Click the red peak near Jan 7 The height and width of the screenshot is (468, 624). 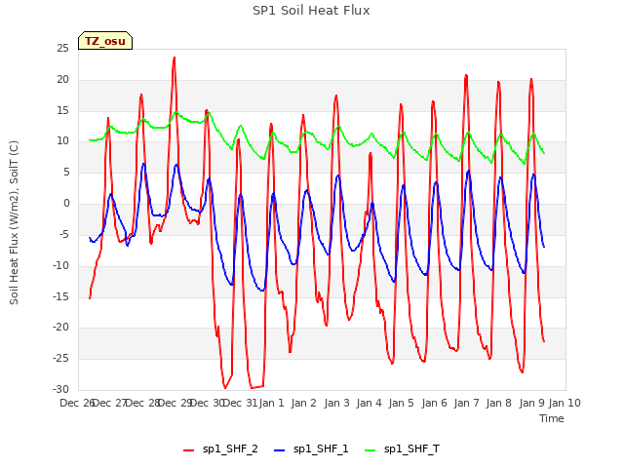click(x=466, y=75)
